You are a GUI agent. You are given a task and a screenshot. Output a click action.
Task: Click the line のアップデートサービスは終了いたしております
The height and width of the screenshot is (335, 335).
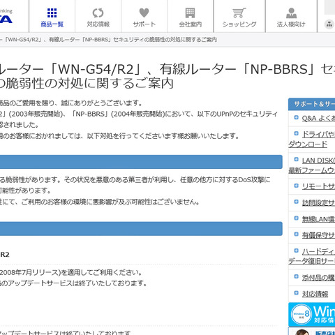pyautogui.click(x=73, y=283)
